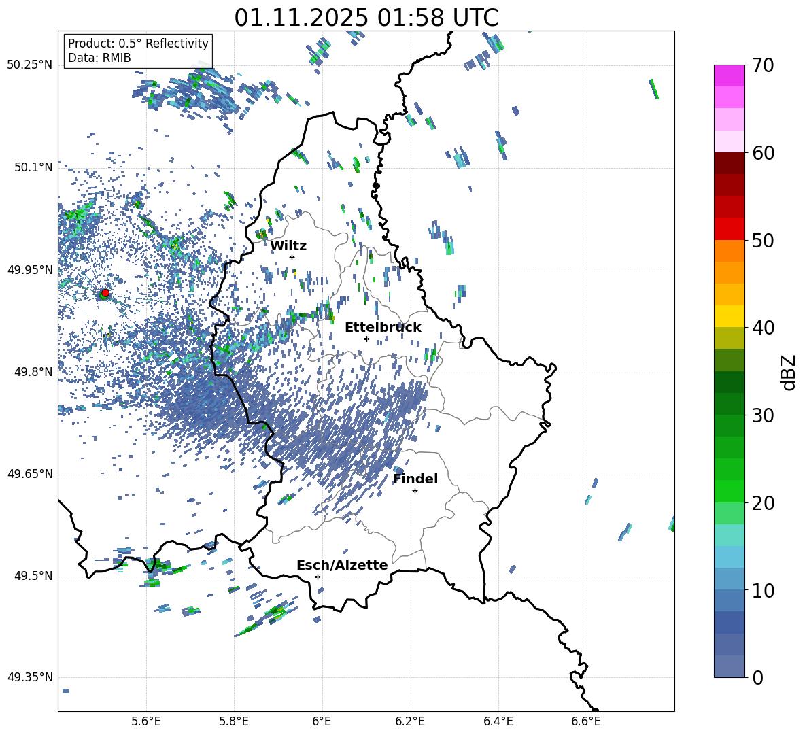Click the 6.2°E longitude label

(410, 721)
